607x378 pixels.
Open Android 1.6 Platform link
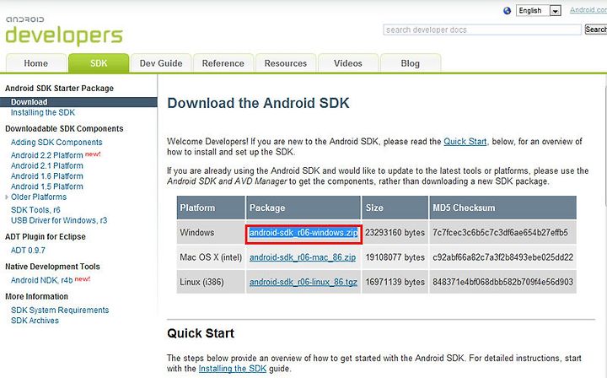(x=47, y=176)
